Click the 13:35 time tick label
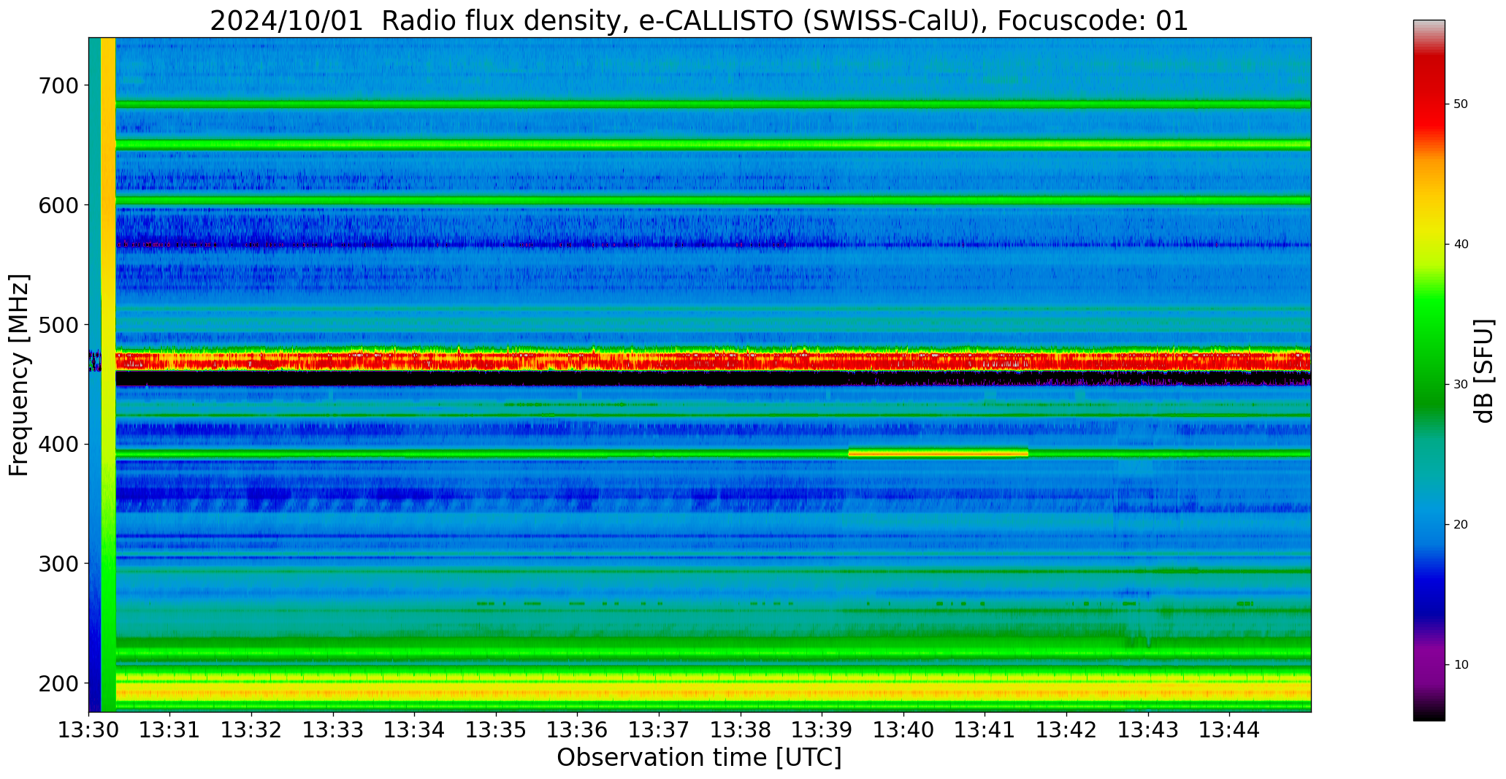Screen dimensions: 1506x779 coord(496,730)
